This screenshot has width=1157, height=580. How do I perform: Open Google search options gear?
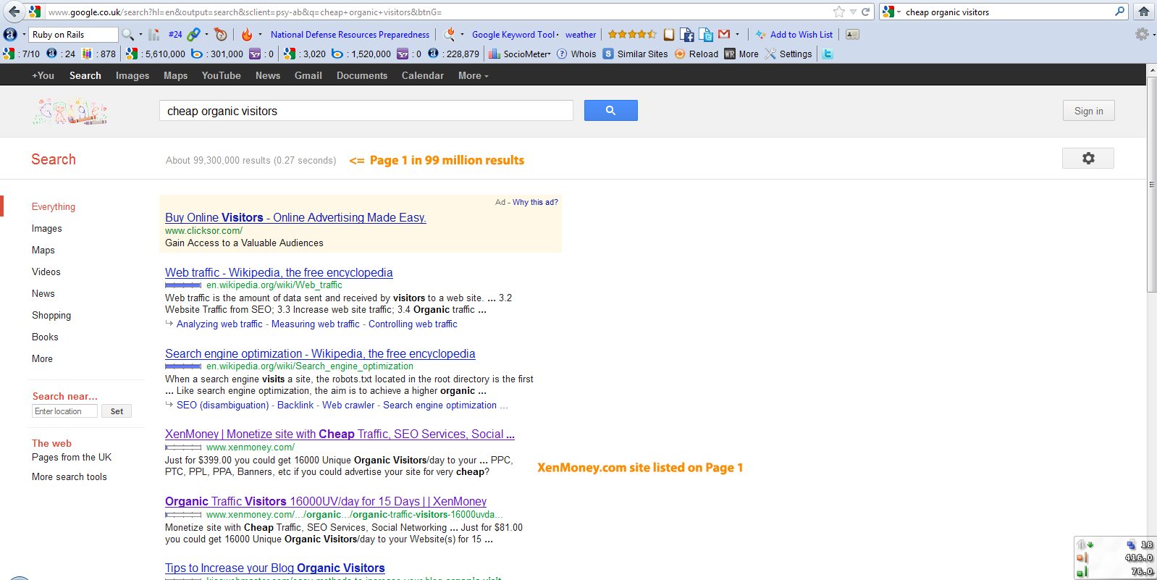coord(1087,158)
